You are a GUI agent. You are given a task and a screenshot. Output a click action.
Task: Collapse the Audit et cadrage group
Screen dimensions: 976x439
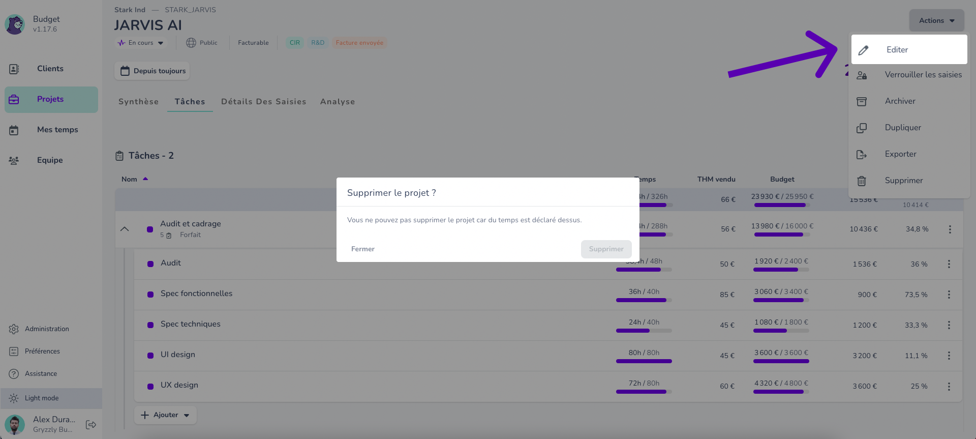coord(125,229)
